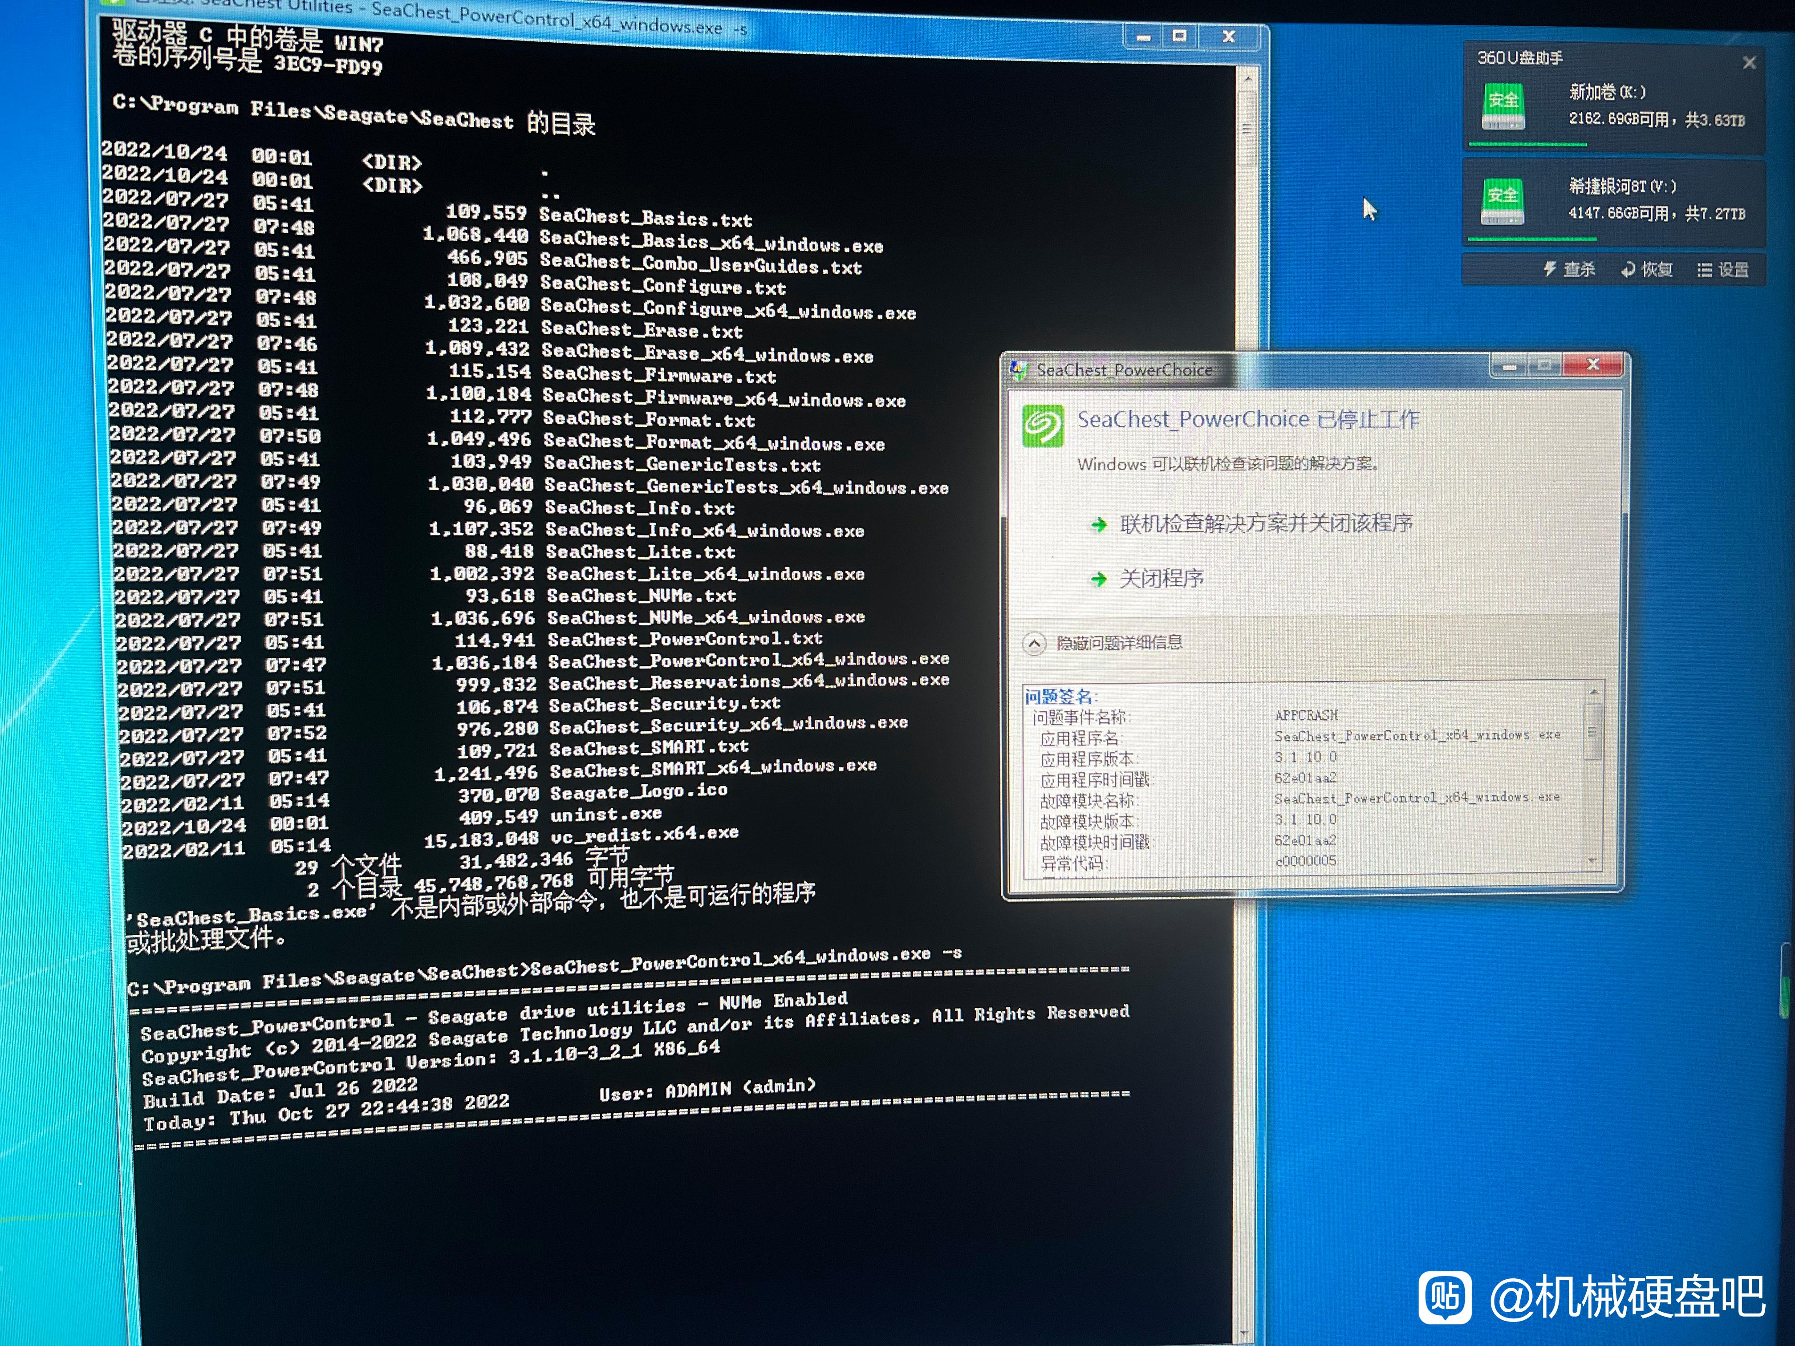Click SeaChest_Firmware_x64_windows.exe in the listing
1795x1346 pixels.
coord(724,397)
